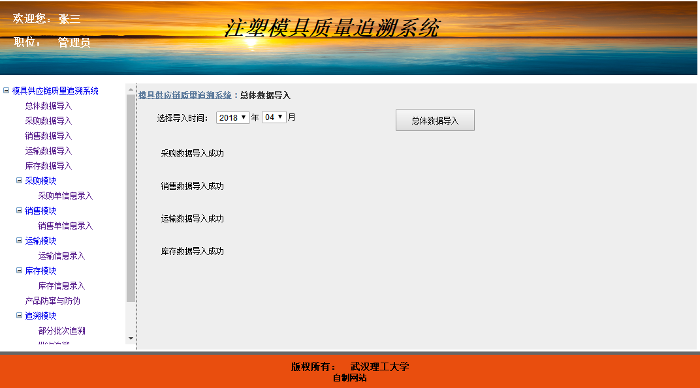Screen dimensions: 700x388
Task: Select the 库存模块 tree label
Action: pos(40,271)
